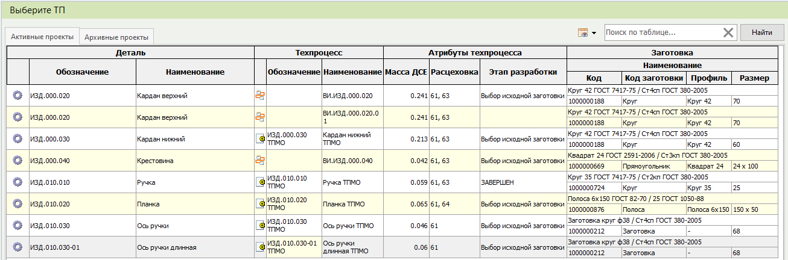Image resolution: width=788 pixels, height=260 pixels.
Task: Open the table column view dropdown arrow
Action: (x=594, y=33)
